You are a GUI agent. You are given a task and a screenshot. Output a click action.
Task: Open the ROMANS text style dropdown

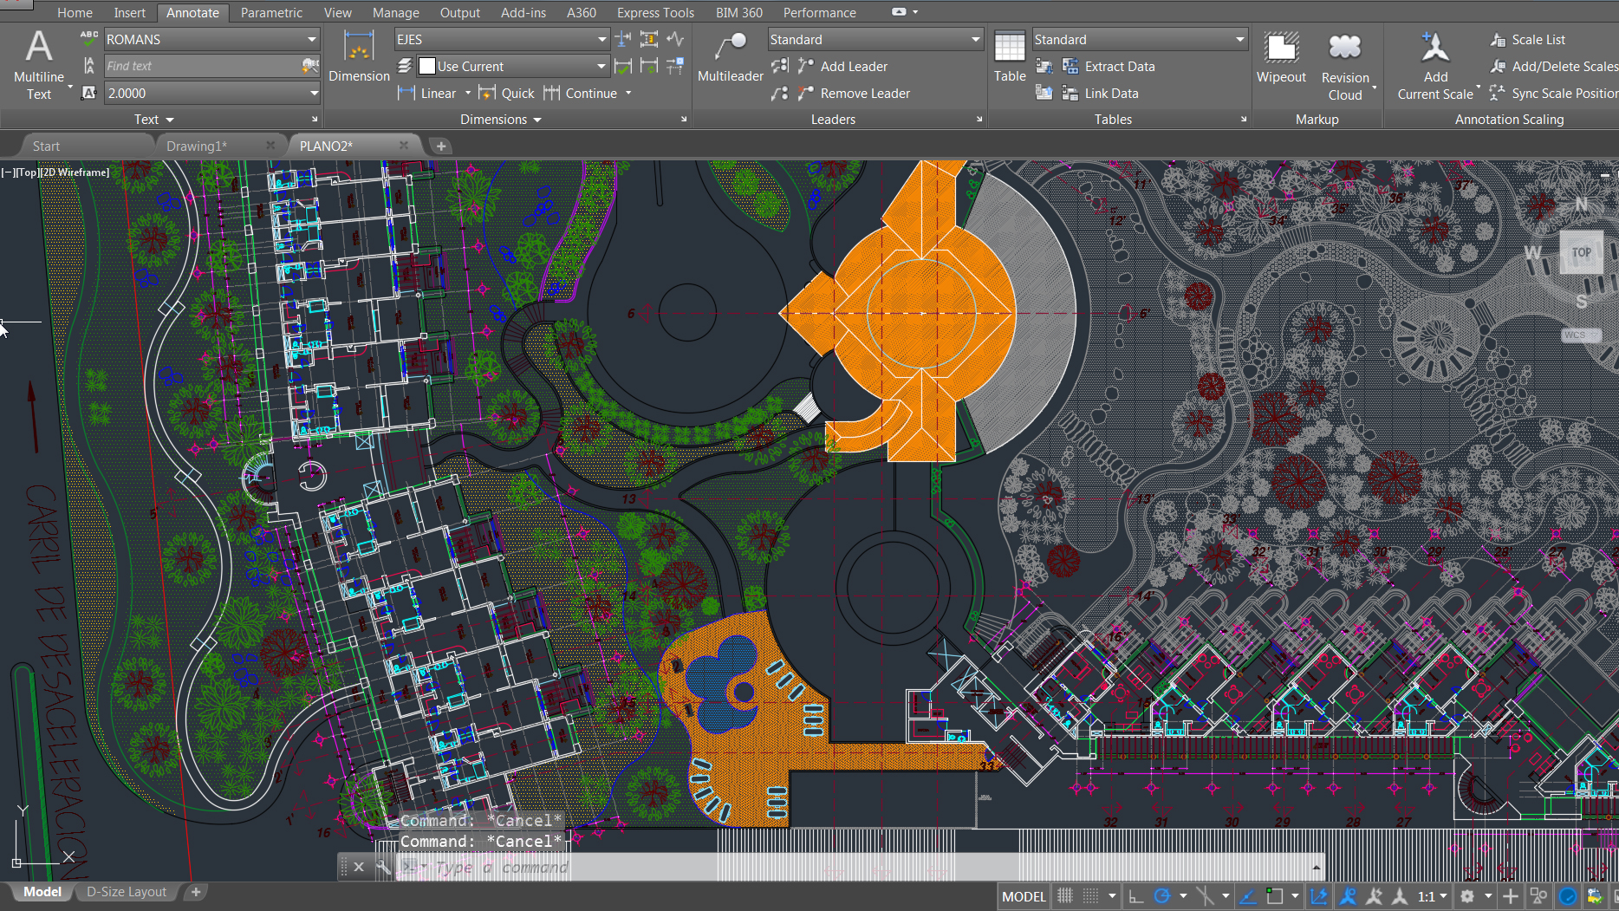point(311,39)
